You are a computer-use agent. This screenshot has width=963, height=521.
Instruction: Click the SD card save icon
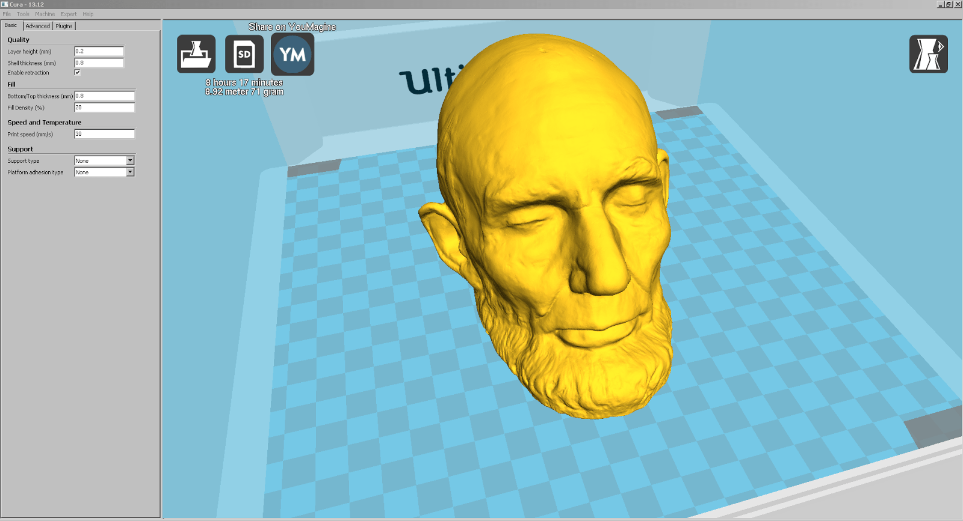pyautogui.click(x=244, y=54)
